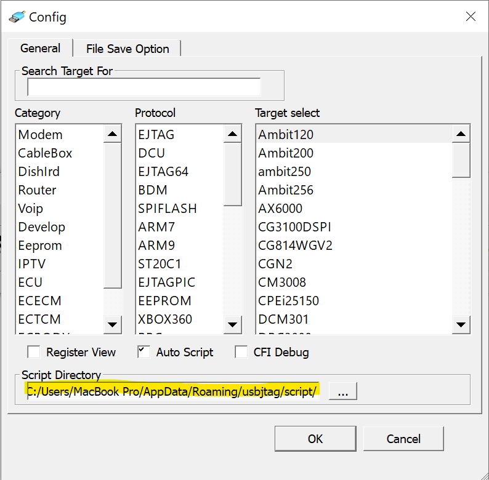Viewport: 489px width, 480px height.
Task: Choose SPIFLASH in the Protocol list
Action: 167,209
